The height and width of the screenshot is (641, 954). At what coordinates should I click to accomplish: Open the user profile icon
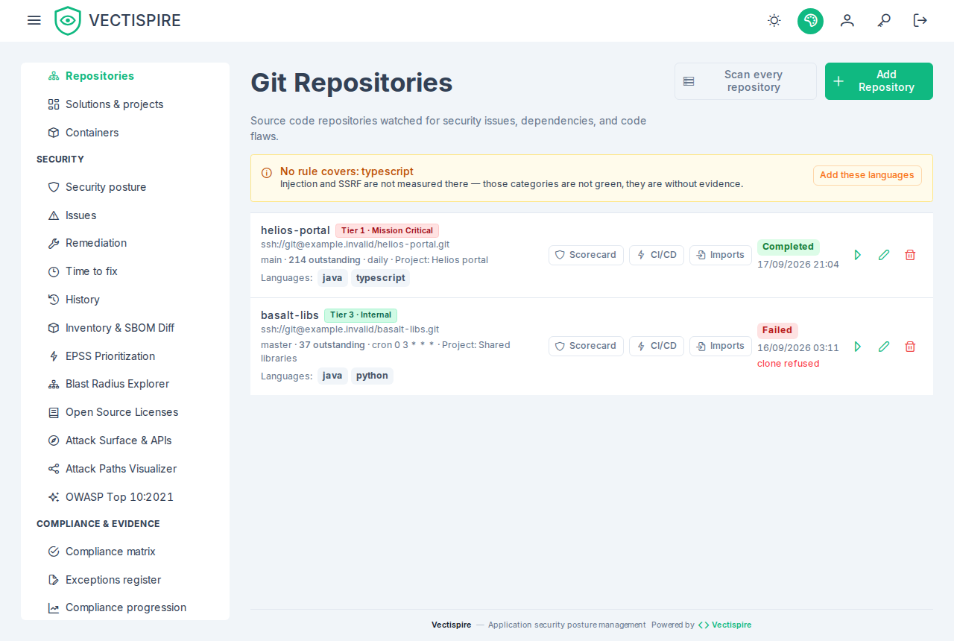point(847,20)
